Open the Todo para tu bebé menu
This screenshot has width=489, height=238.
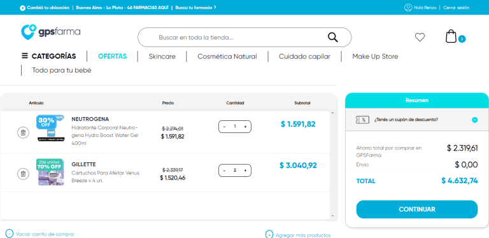pyautogui.click(x=62, y=71)
